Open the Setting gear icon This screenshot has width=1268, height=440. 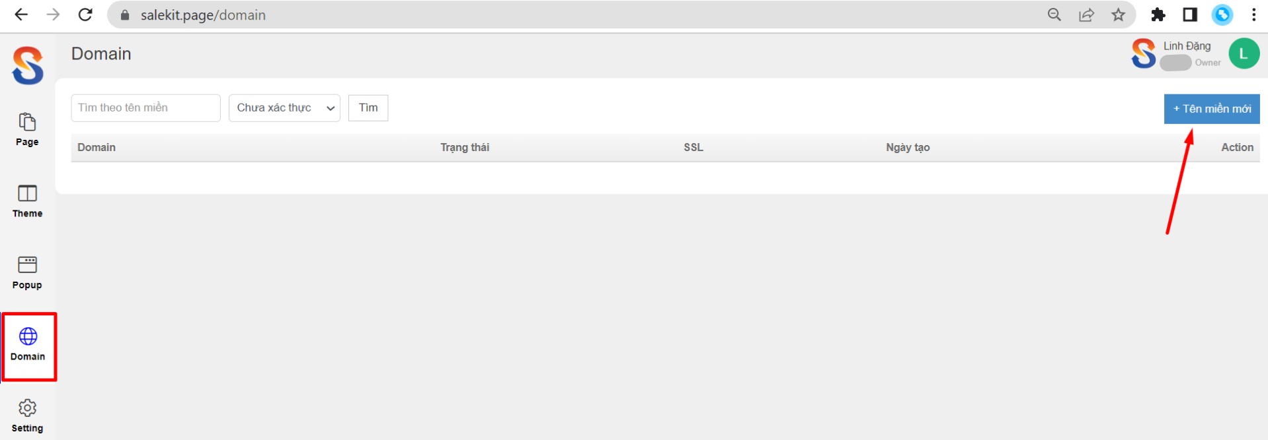click(27, 408)
